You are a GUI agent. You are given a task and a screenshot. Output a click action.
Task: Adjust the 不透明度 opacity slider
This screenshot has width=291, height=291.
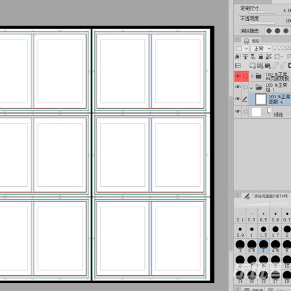pos(262,23)
